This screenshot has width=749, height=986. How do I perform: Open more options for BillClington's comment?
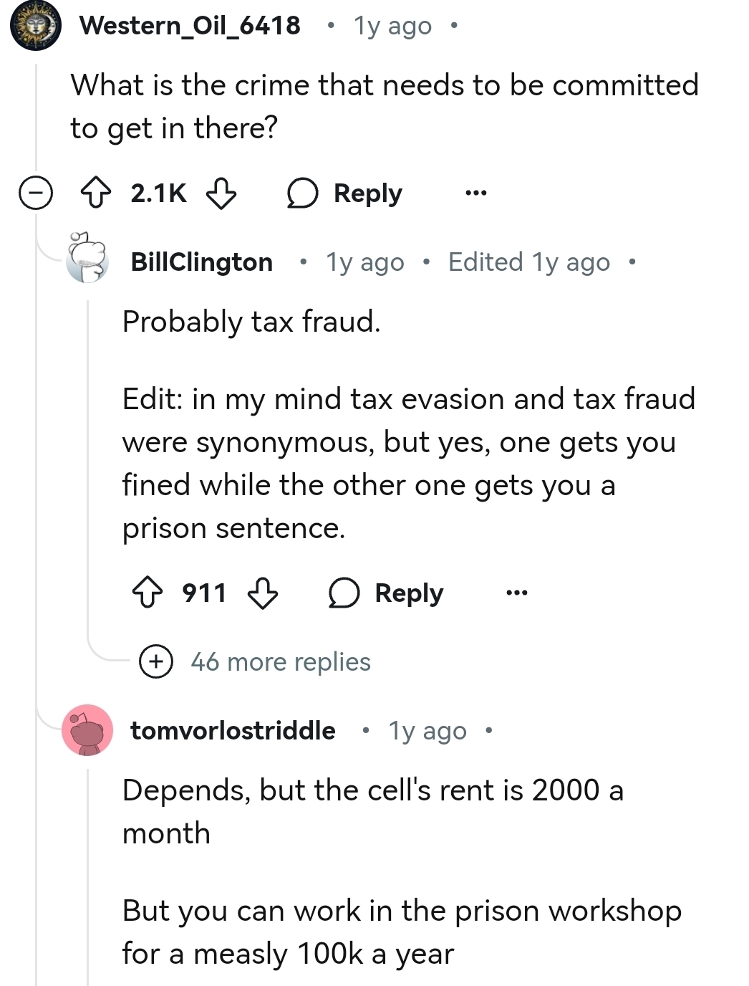point(516,593)
